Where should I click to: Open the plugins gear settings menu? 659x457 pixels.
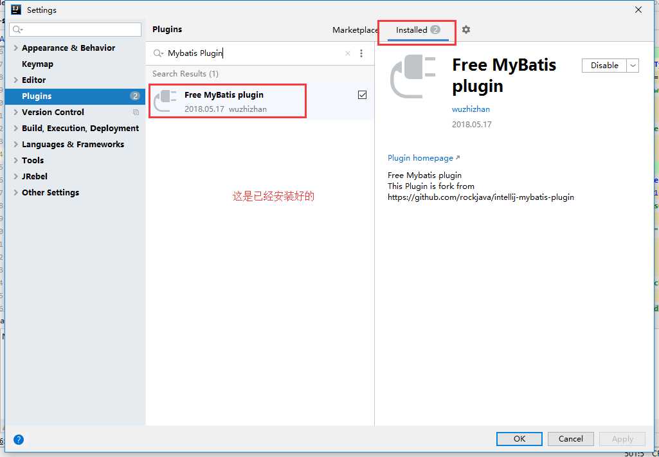pyautogui.click(x=465, y=30)
